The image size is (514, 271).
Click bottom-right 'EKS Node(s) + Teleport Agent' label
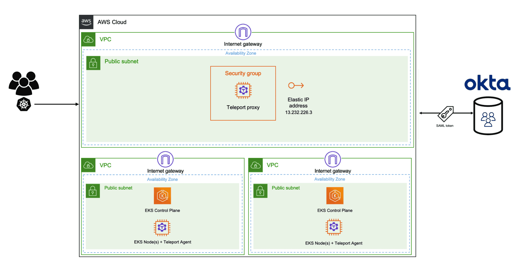click(x=334, y=243)
